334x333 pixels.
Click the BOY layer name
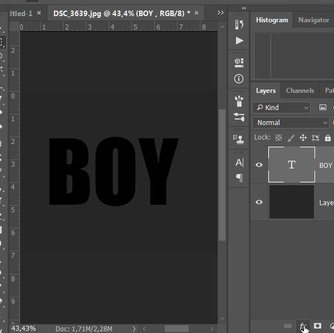click(x=326, y=165)
